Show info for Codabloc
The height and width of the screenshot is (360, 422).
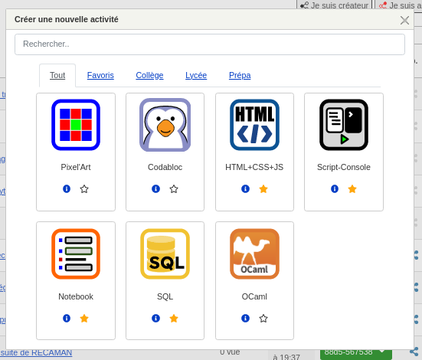(x=155, y=188)
